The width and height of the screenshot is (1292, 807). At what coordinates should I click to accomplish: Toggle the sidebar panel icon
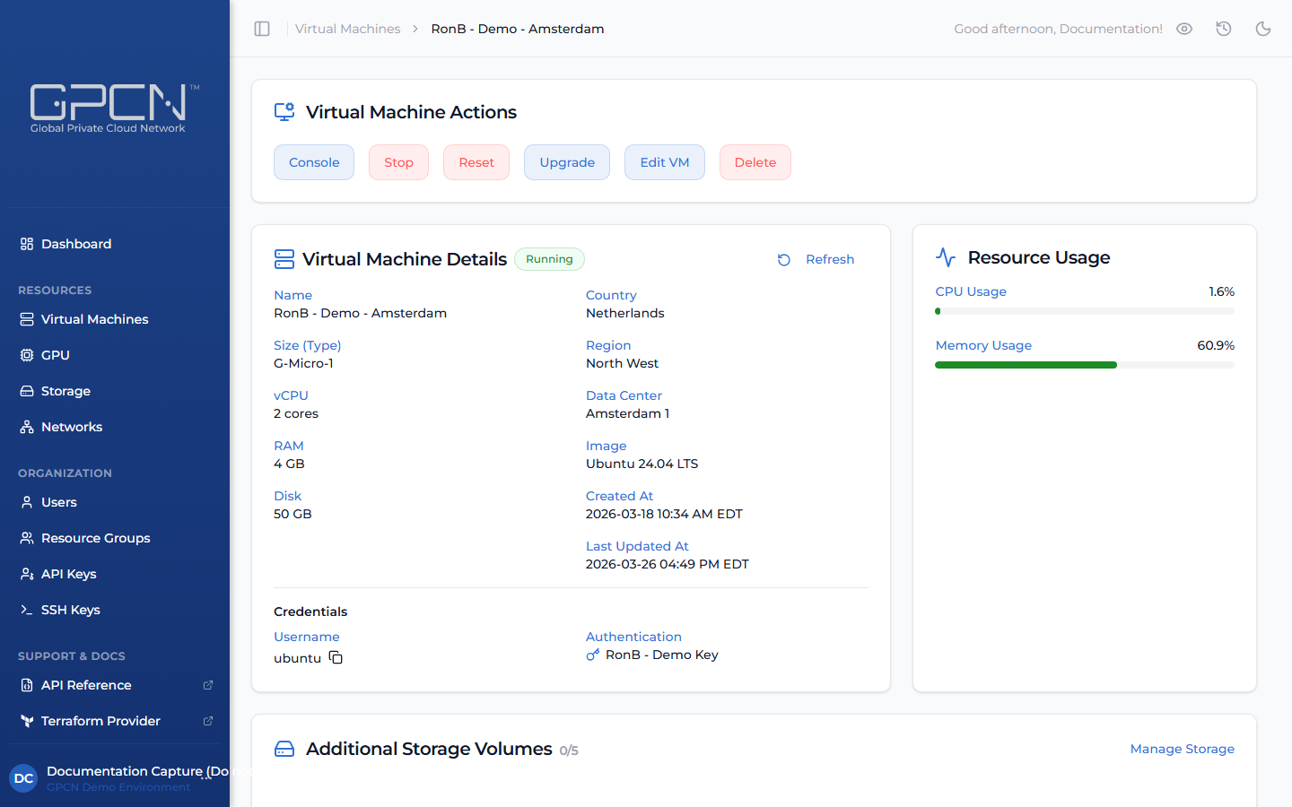click(262, 29)
